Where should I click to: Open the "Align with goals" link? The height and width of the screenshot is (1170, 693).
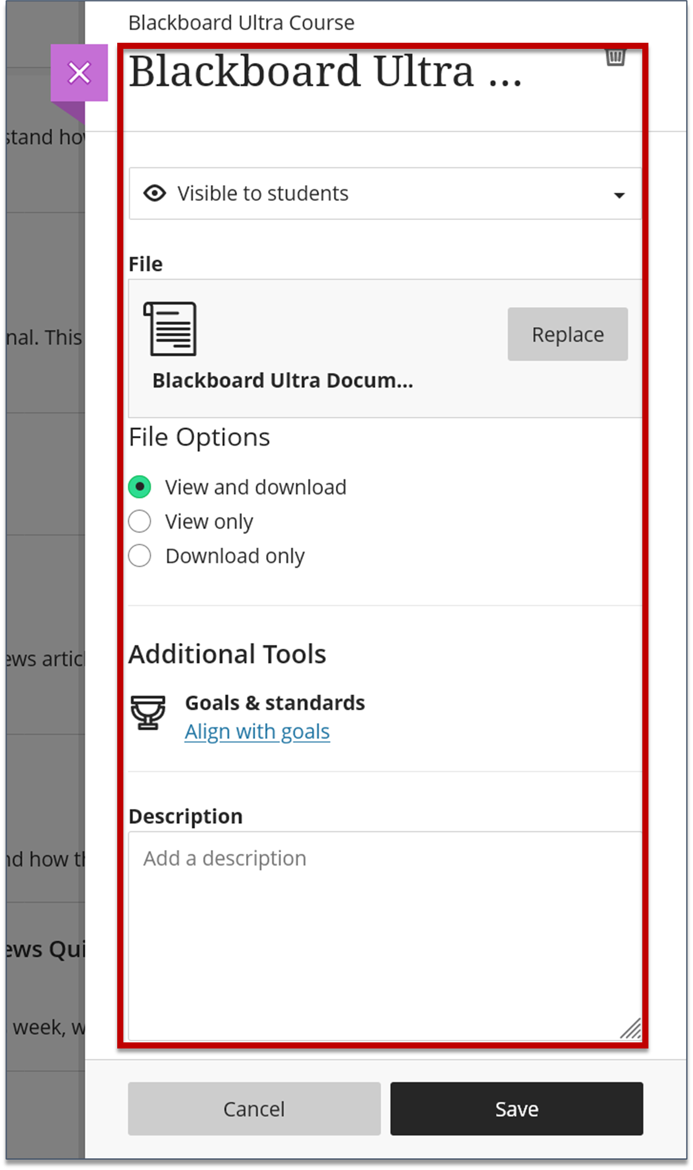(x=257, y=730)
